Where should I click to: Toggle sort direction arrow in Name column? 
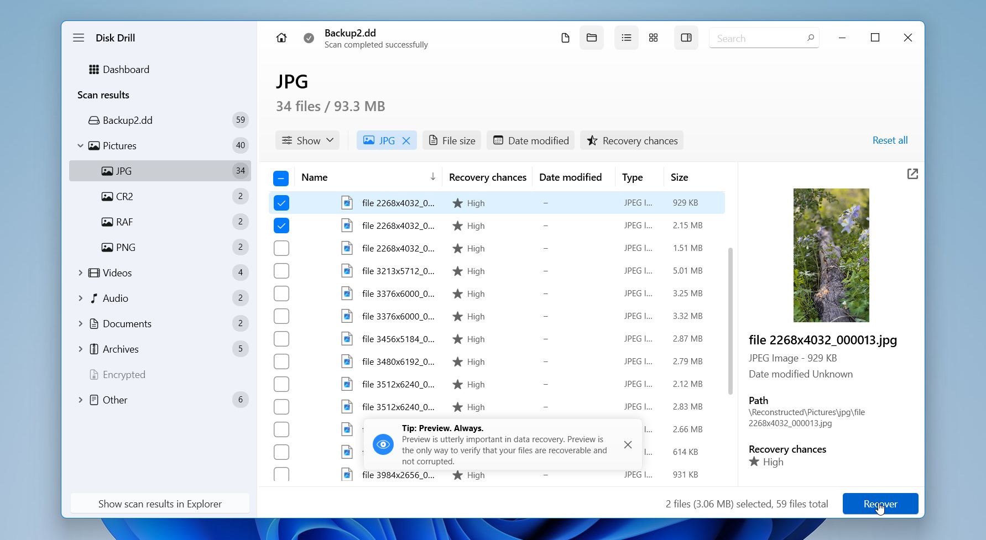[433, 177]
